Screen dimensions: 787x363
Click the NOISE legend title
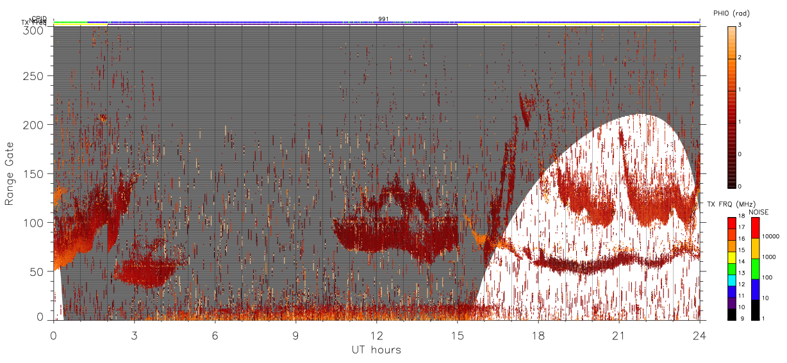click(x=759, y=211)
